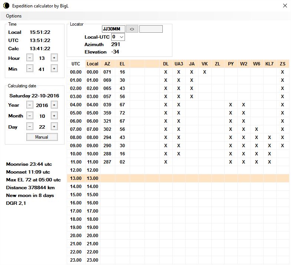Click the empty second locator field
The width and height of the screenshot is (291, 265).
pyautogui.click(x=151, y=29)
